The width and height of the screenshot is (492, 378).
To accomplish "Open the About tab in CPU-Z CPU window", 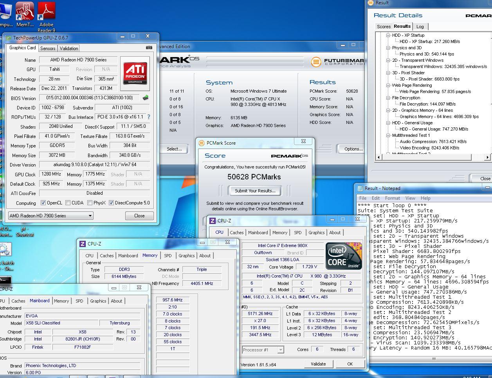I will (335, 233).
